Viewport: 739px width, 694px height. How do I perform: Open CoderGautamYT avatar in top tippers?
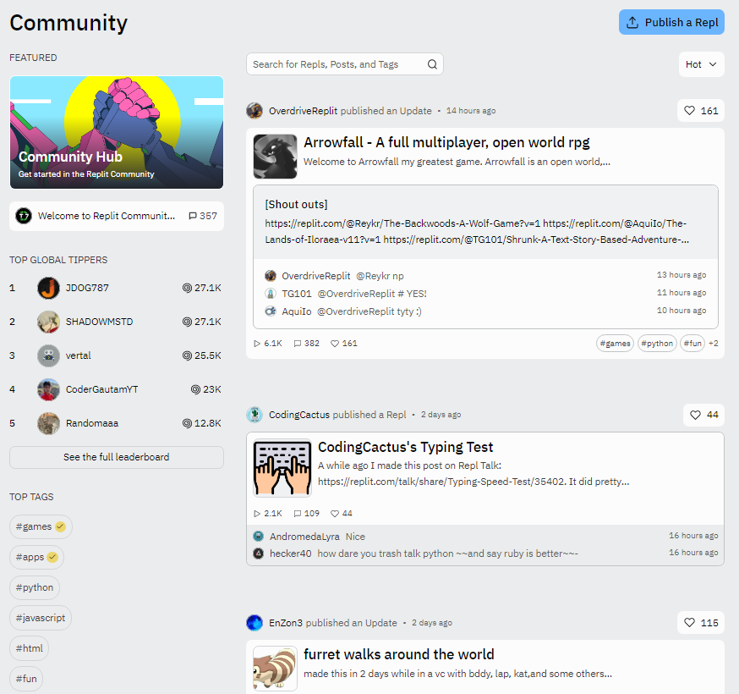tap(48, 389)
